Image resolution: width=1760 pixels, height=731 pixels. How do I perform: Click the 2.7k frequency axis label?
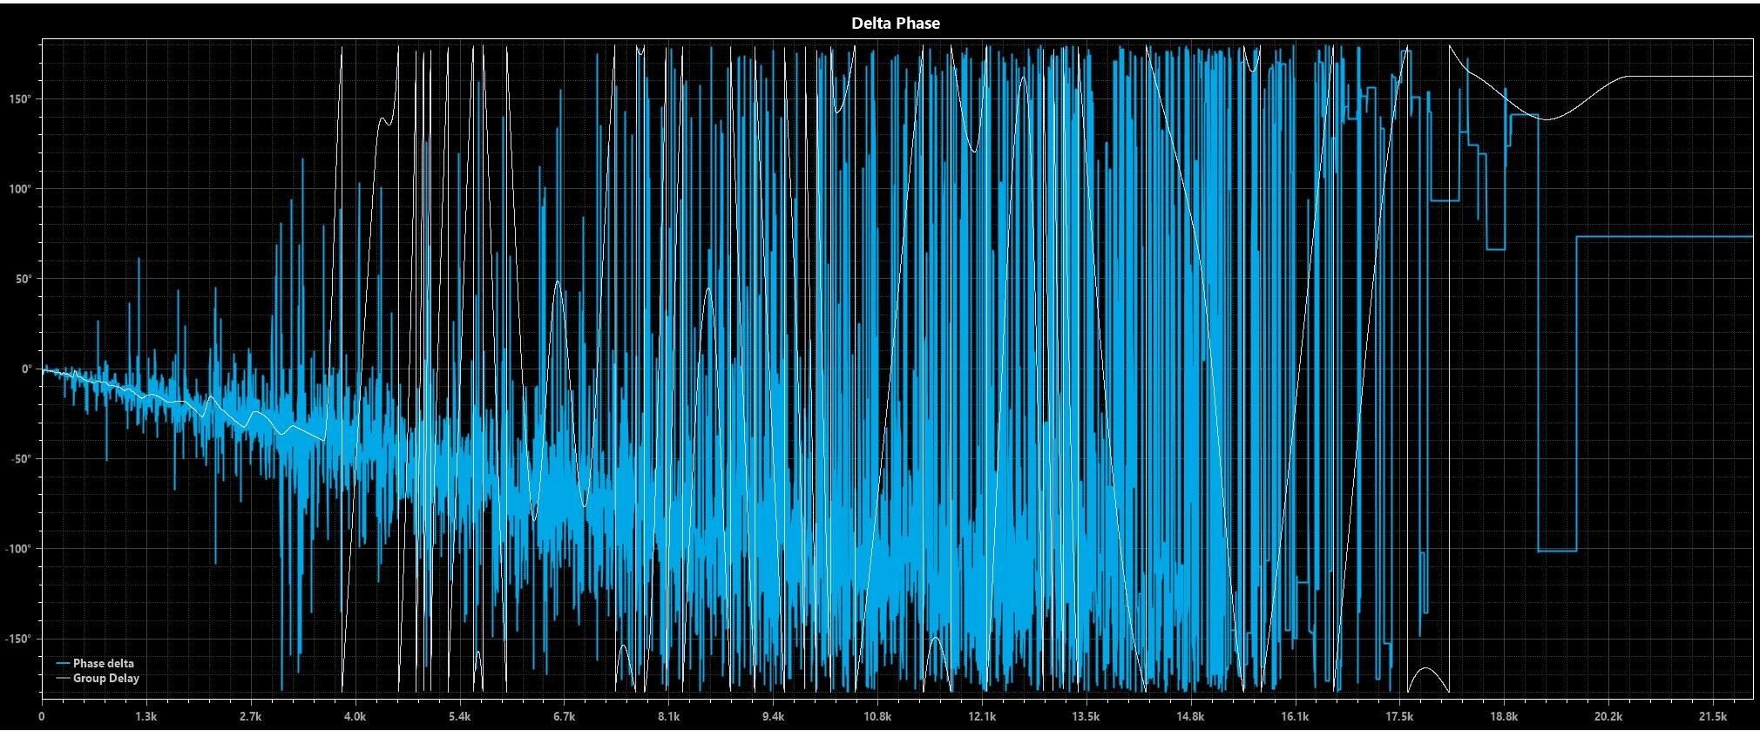[x=251, y=717]
